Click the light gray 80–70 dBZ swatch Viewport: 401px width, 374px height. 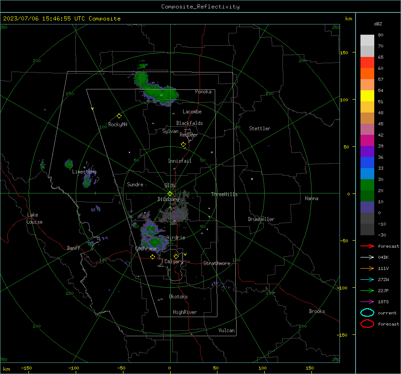[x=367, y=40]
